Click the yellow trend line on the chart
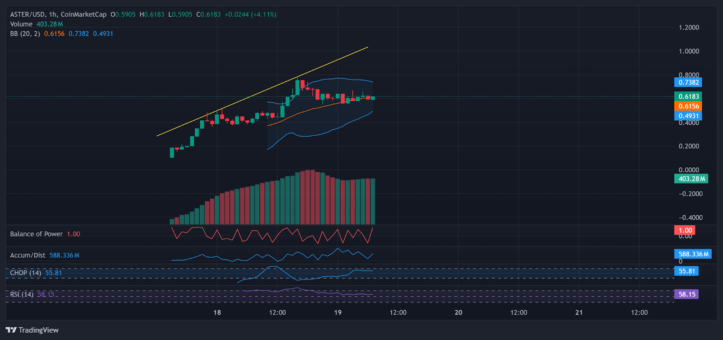Image resolution: width=723 pixels, height=340 pixels. [262, 91]
